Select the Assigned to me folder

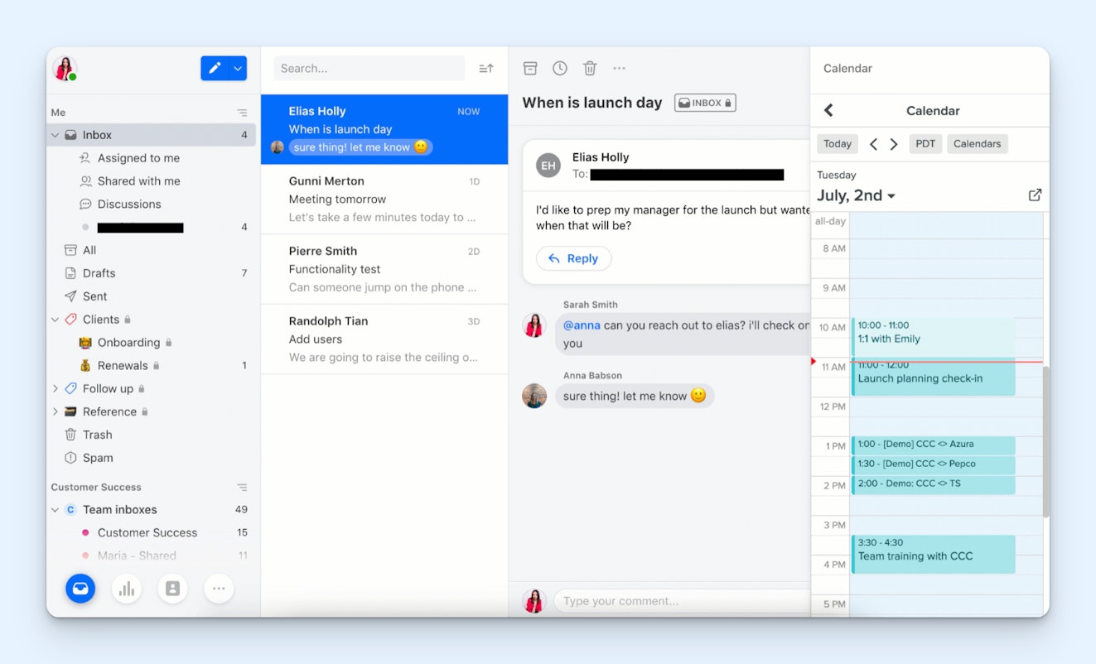(138, 158)
